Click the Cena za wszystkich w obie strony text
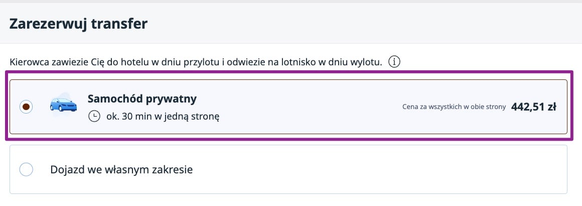 tap(454, 107)
